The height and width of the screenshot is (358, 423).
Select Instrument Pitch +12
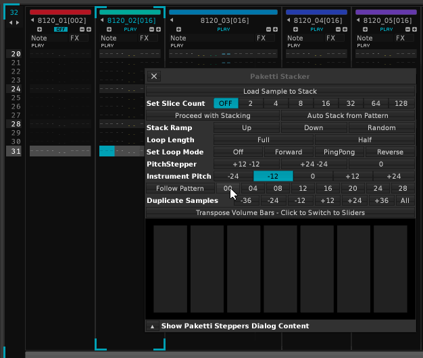352,177
